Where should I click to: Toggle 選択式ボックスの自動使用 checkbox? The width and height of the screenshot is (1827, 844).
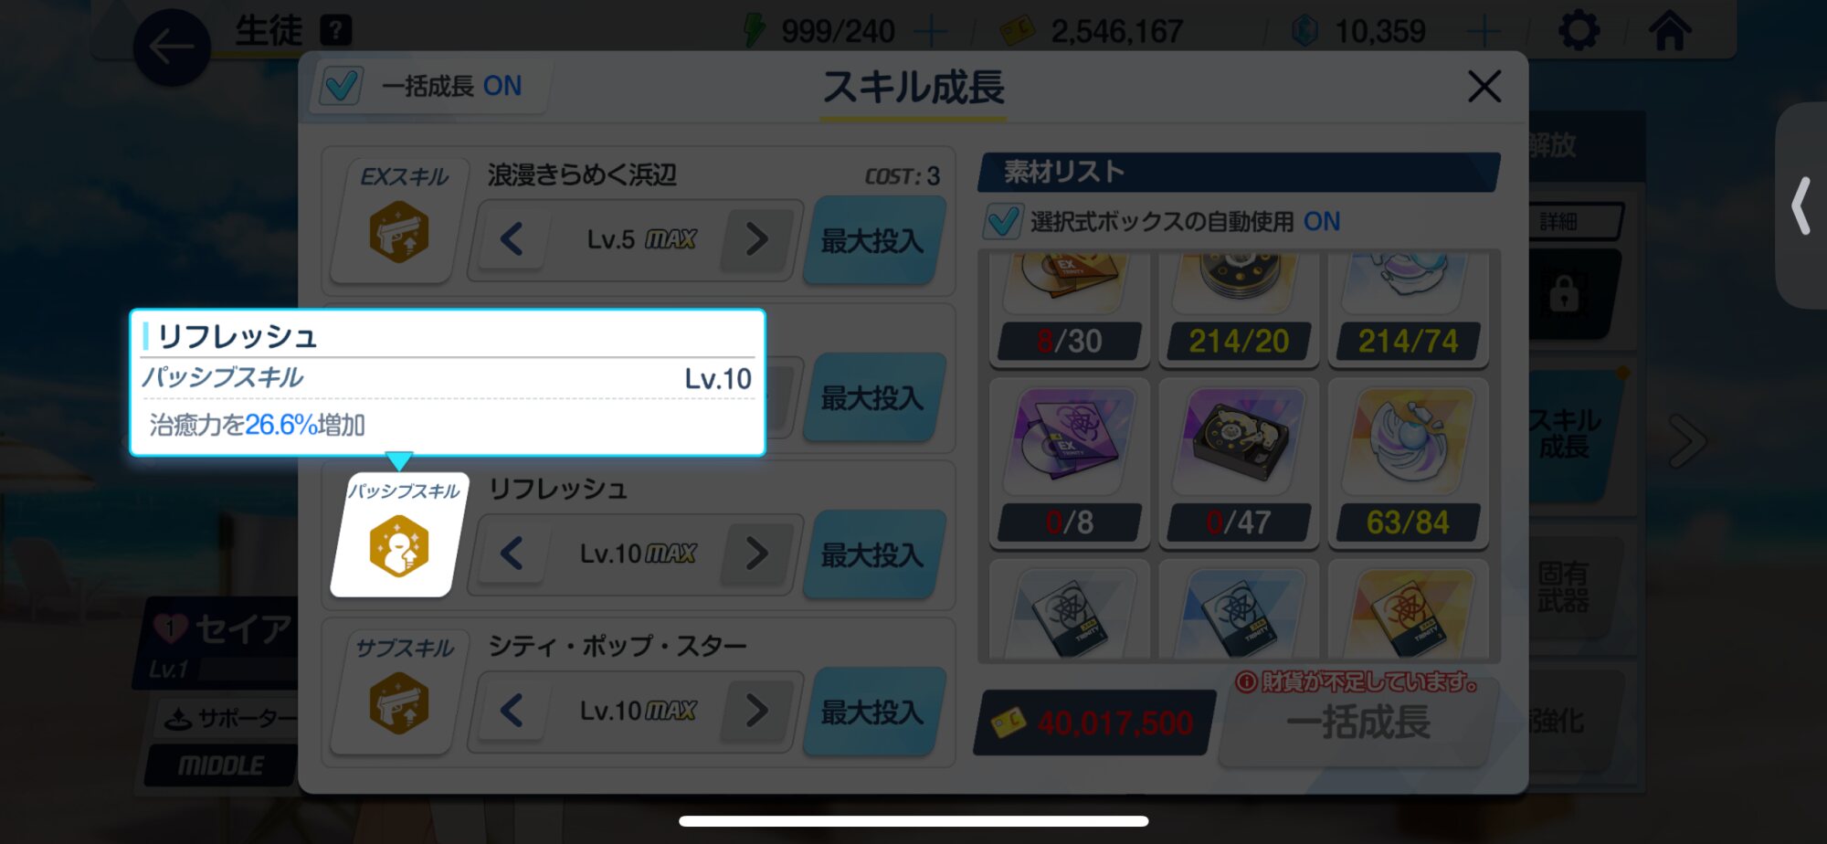tap(1003, 221)
